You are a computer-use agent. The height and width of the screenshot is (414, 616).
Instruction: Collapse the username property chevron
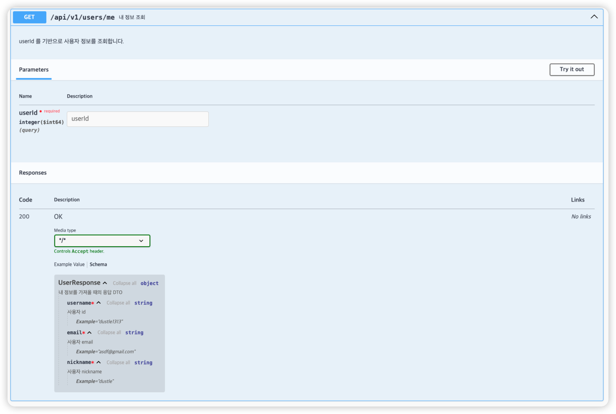click(x=99, y=303)
